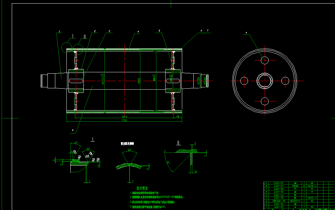The width and height of the screenshot is (335, 210).
Task: Select the Q235-A cell in parts row 4
Action: click(312, 198)
